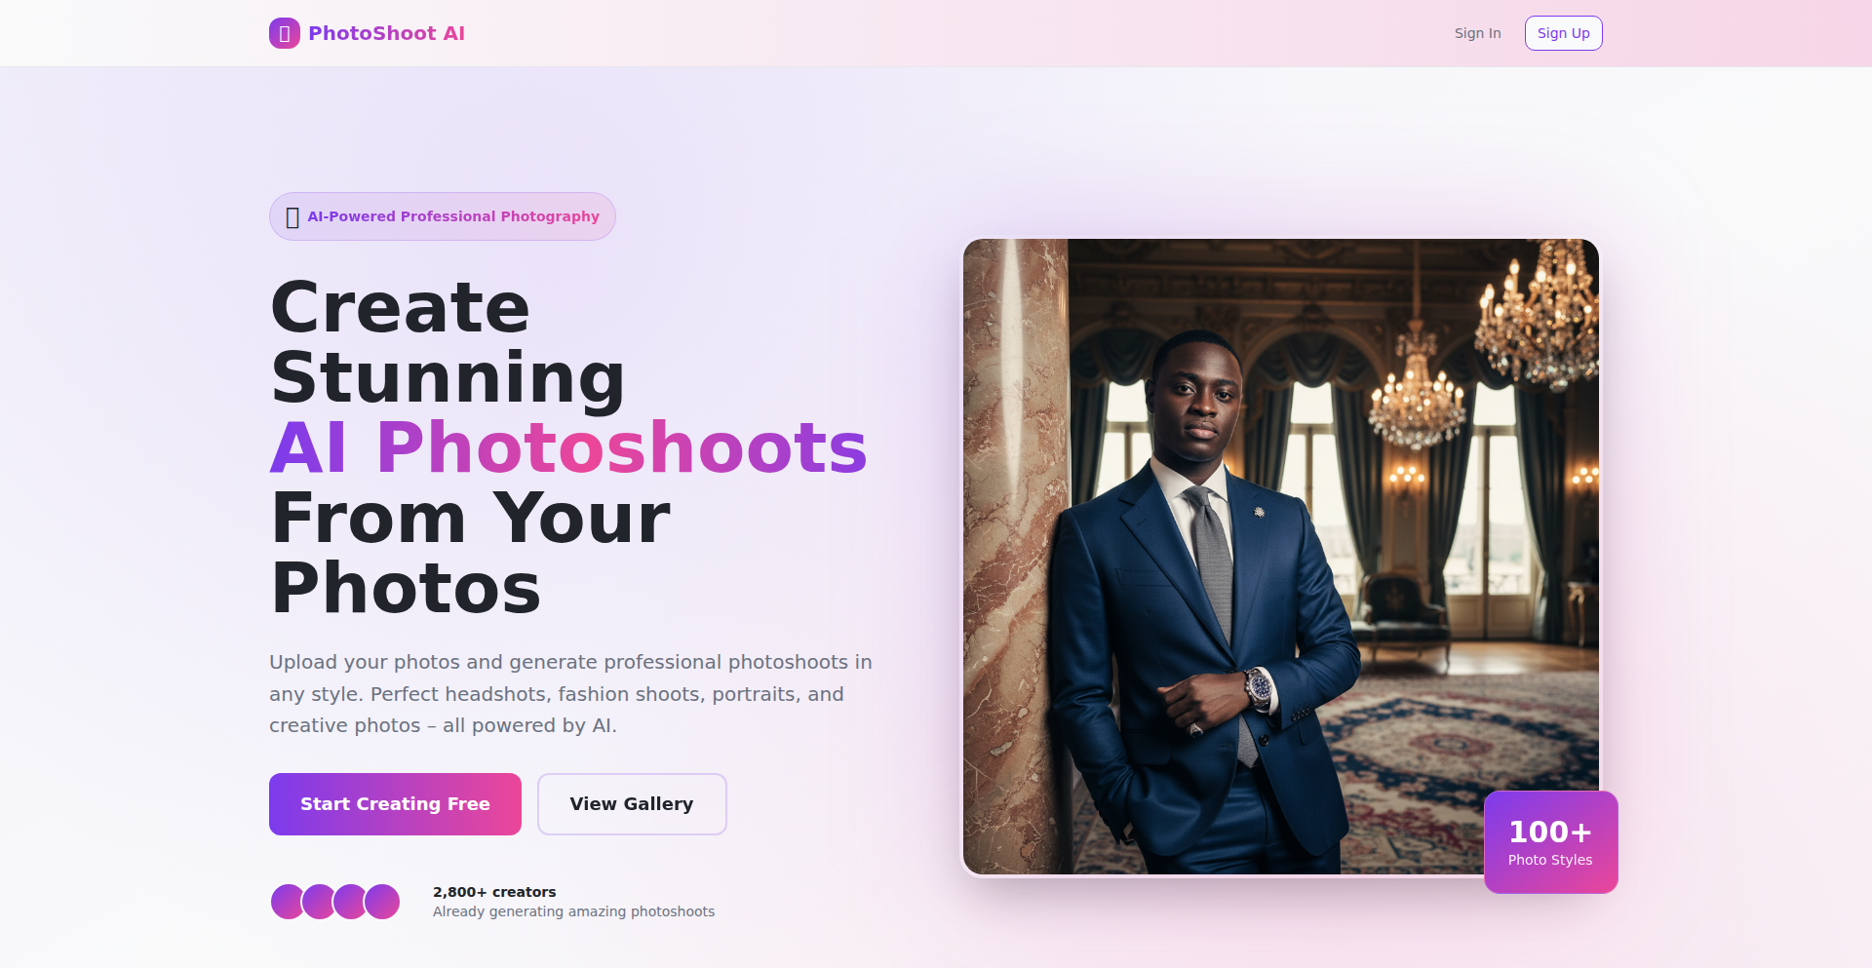Click the AI-Powered Professional Photography badge

click(443, 216)
